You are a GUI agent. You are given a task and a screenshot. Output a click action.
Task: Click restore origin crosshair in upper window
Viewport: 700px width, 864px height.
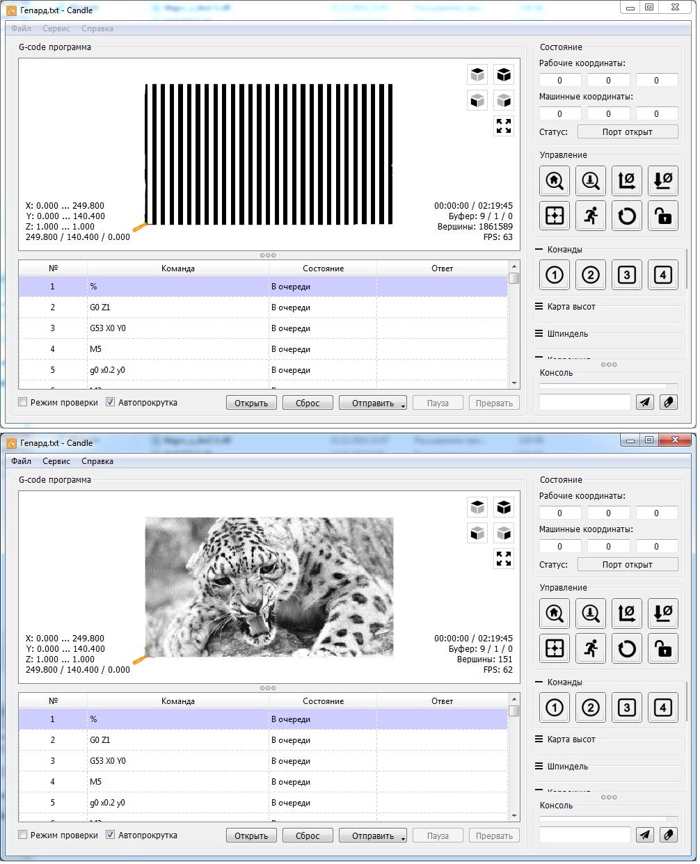[555, 216]
